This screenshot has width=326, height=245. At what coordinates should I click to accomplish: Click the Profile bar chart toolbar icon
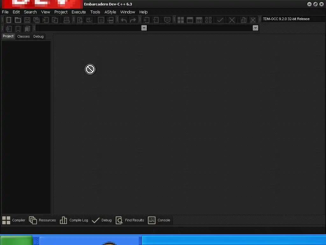click(244, 20)
